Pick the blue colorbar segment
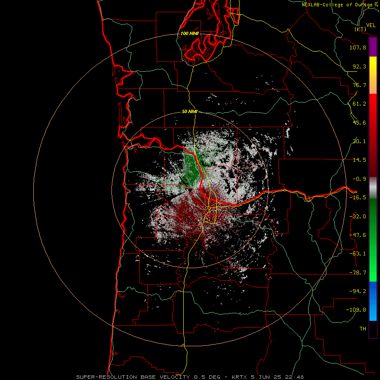380x380 pixels. [x=373, y=301]
